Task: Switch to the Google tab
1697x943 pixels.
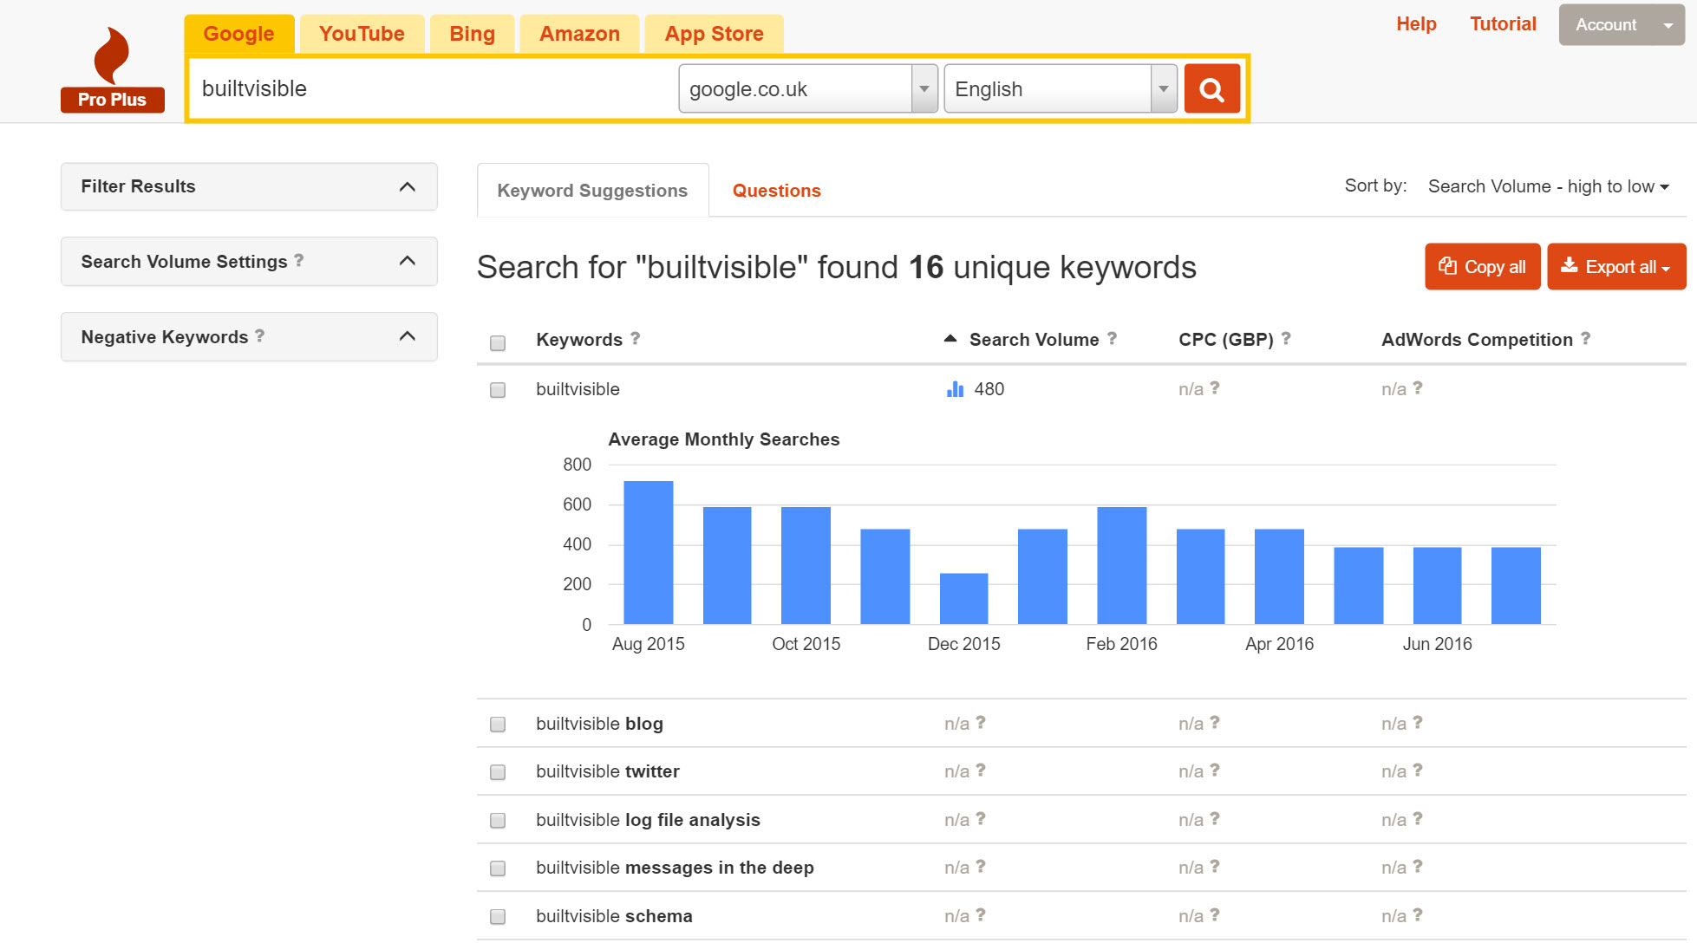Action: [x=239, y=34]
